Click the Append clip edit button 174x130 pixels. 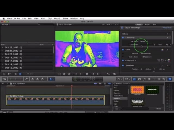tap(42, 79)
